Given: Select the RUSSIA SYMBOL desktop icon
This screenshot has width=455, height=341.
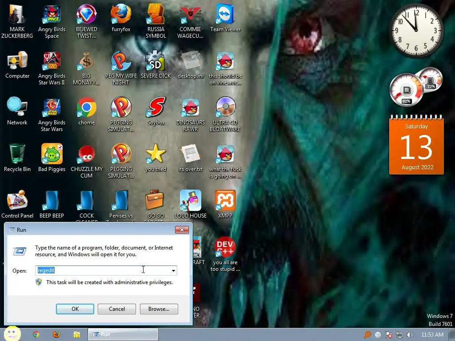Looking at the screenshot, I should tap(156, 21).
